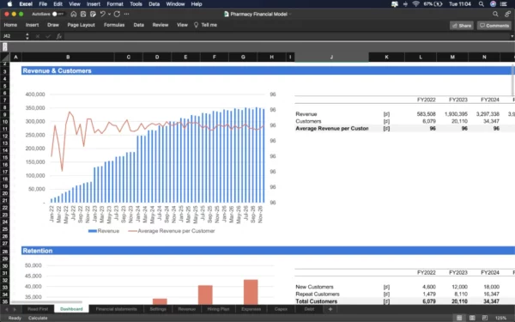515x322 pixels.
Task: Switch to Page Layout view icon in status bar
Action: tap(472, 318)
